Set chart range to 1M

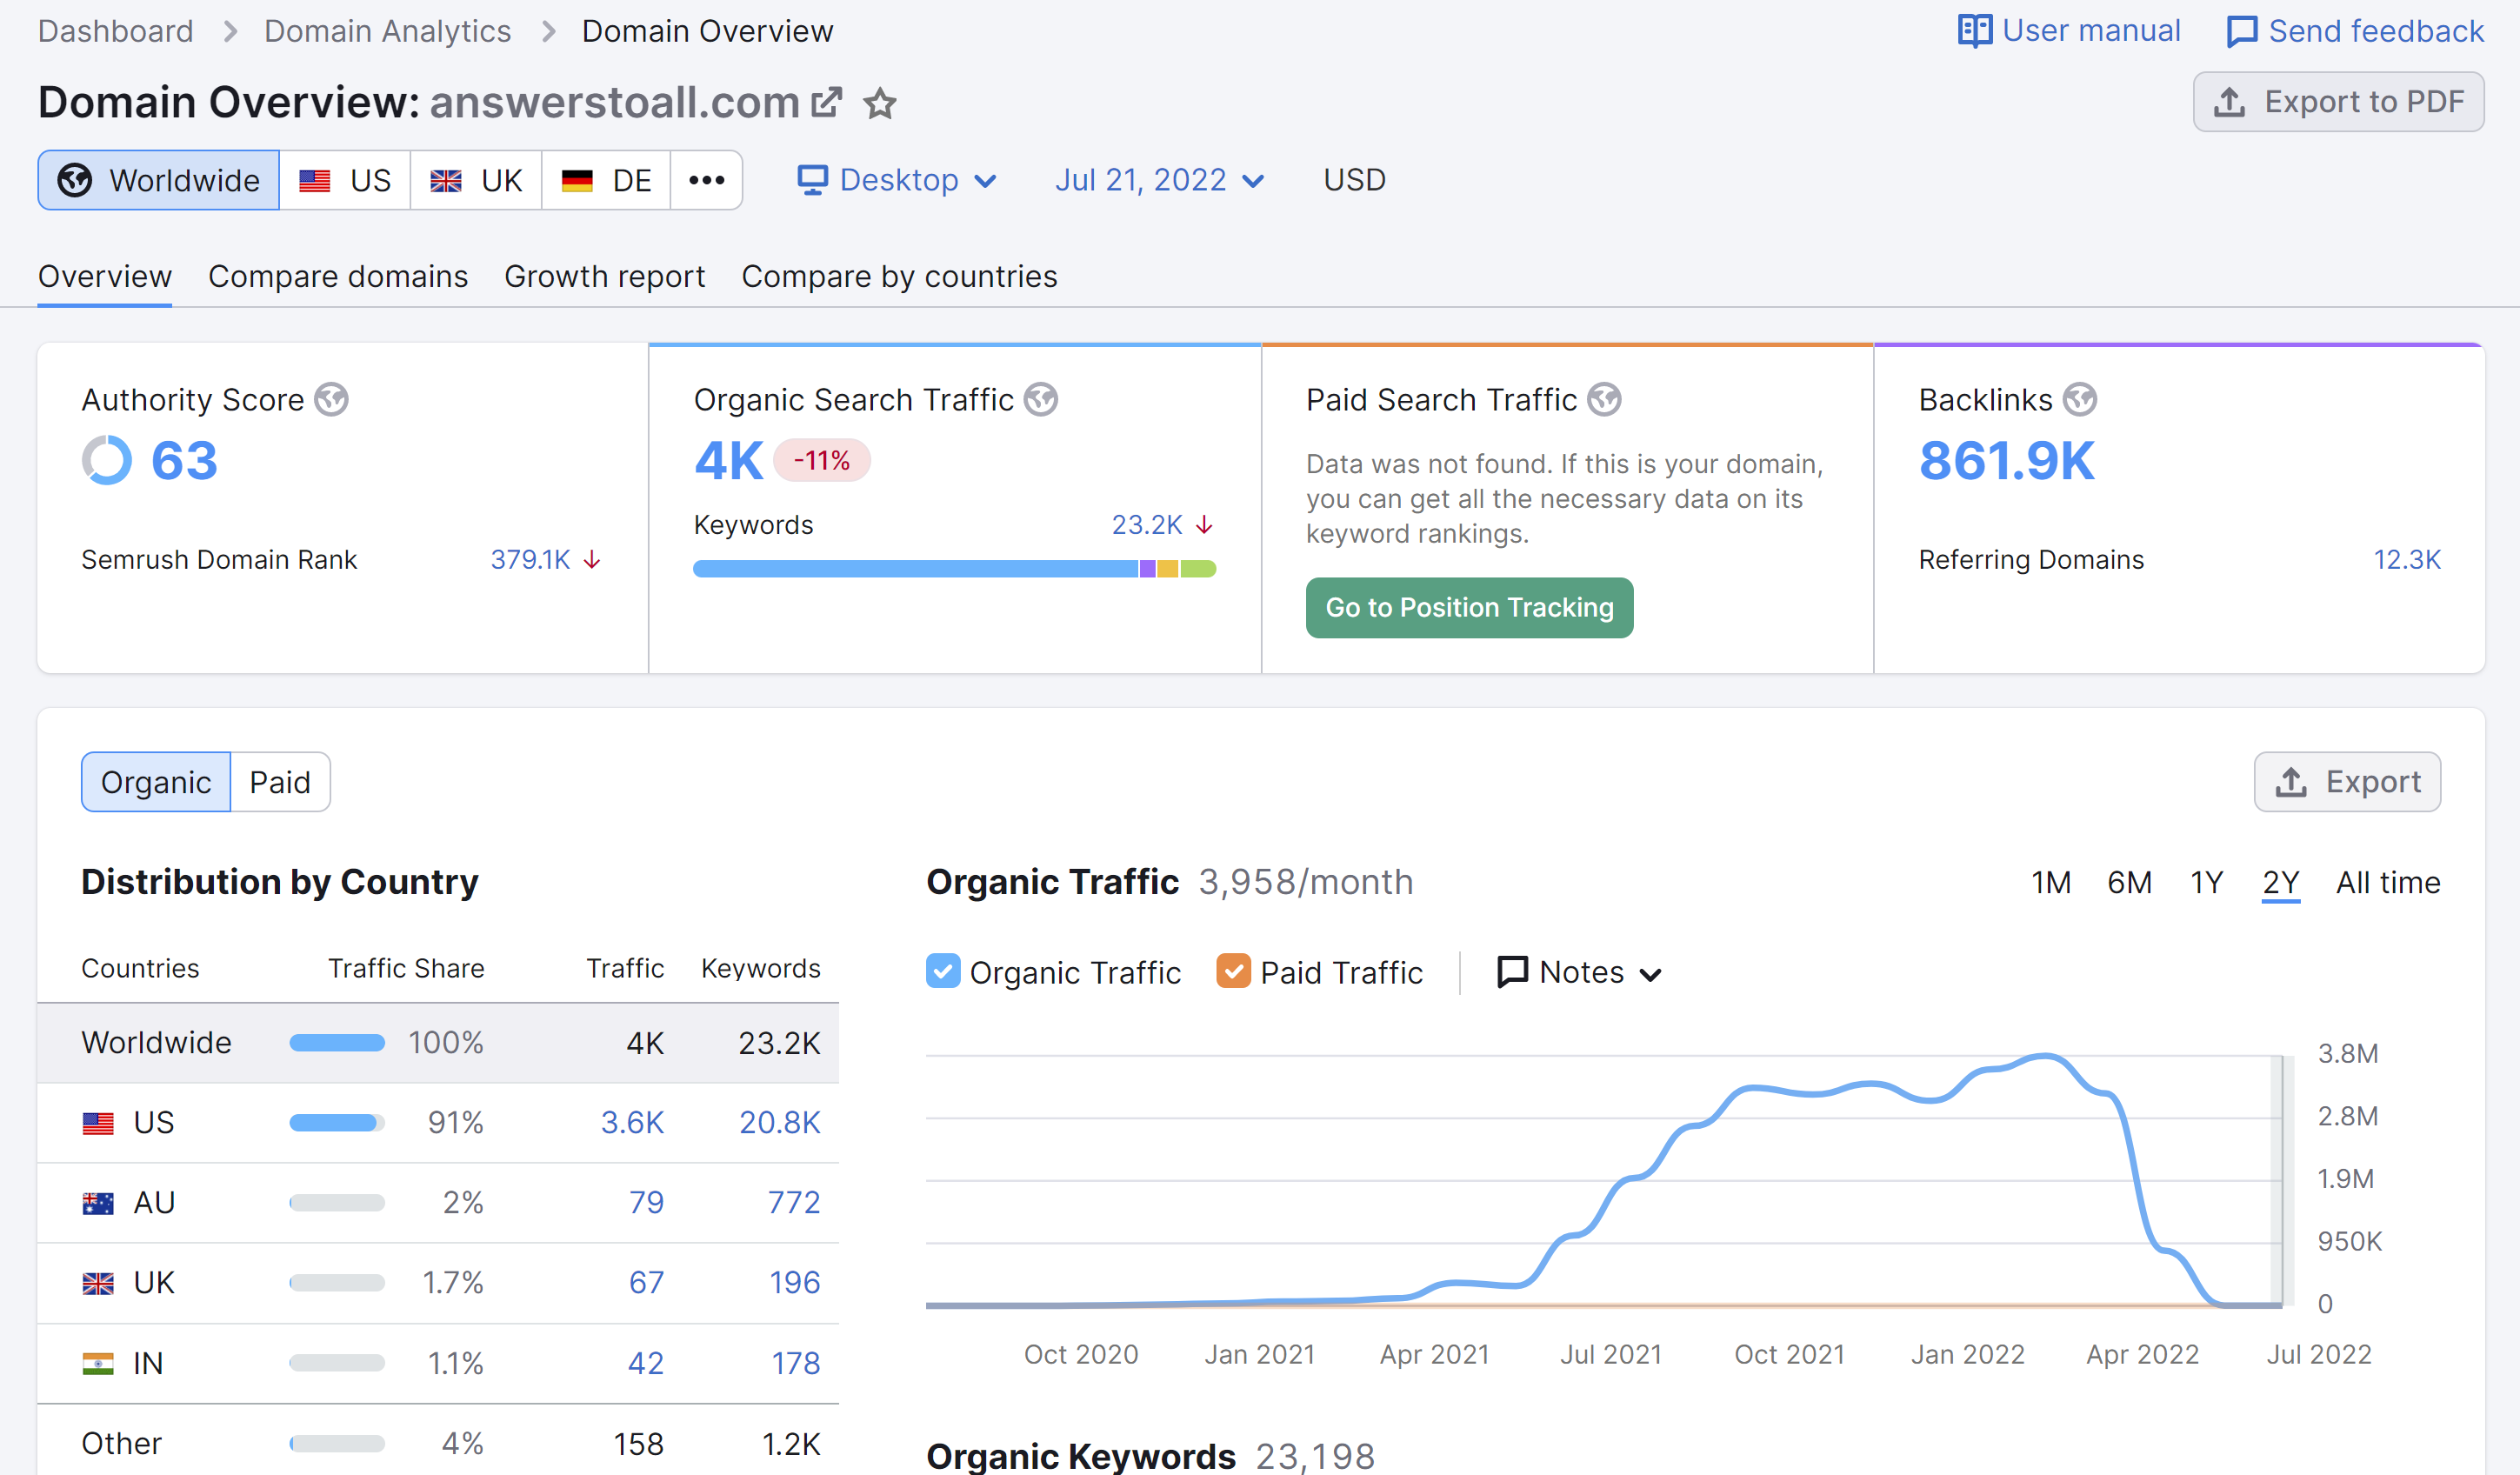pos(2050,882)
